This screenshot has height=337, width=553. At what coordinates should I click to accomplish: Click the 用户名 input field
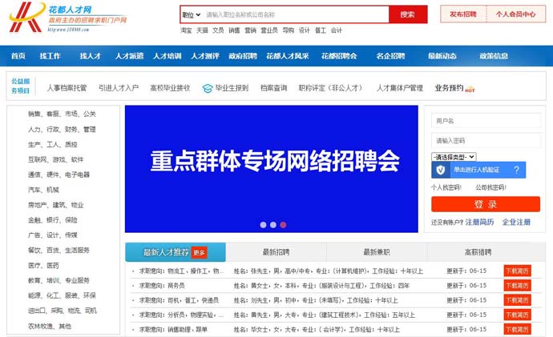tap(486, 121)
